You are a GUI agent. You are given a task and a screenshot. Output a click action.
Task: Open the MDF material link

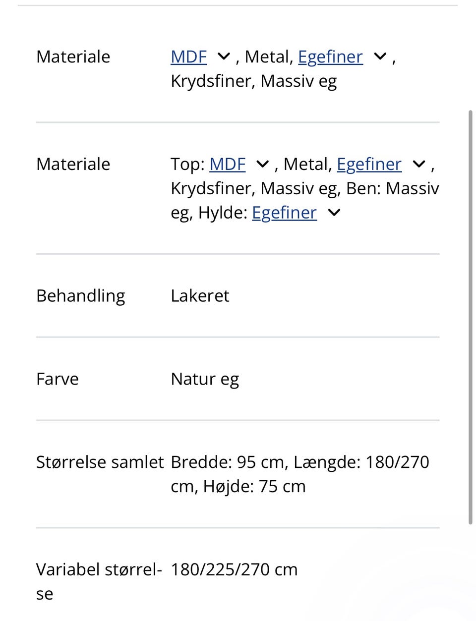pos(188,56)
